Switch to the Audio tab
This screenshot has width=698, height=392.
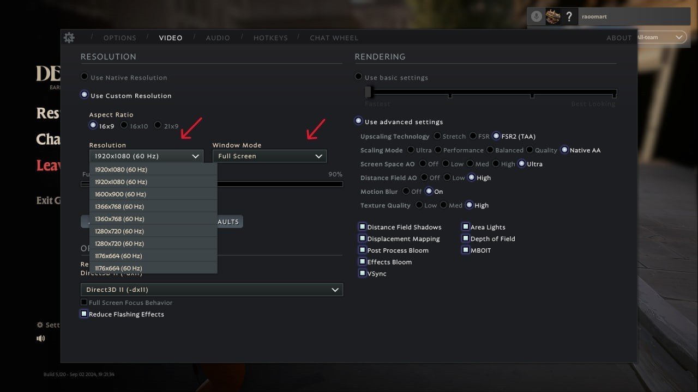click(218, 38)
